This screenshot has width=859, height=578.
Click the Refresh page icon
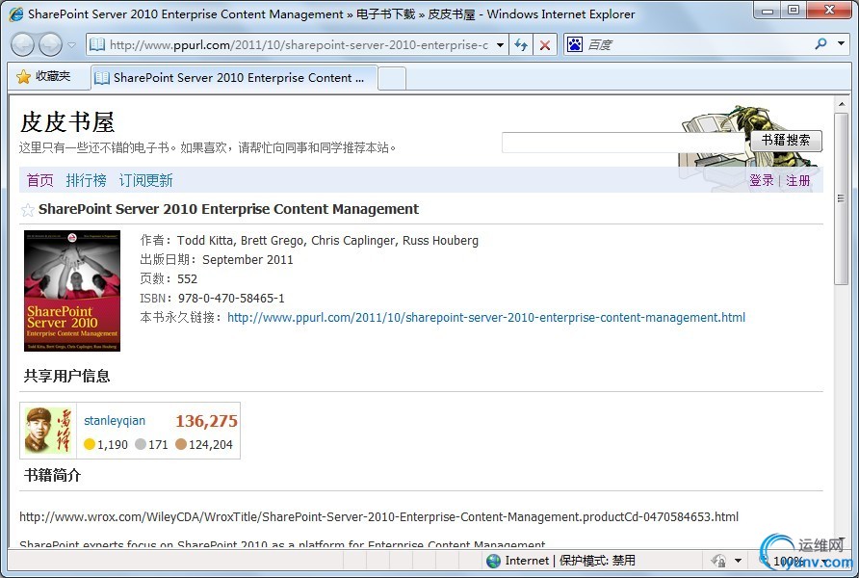tap(521, 45)
